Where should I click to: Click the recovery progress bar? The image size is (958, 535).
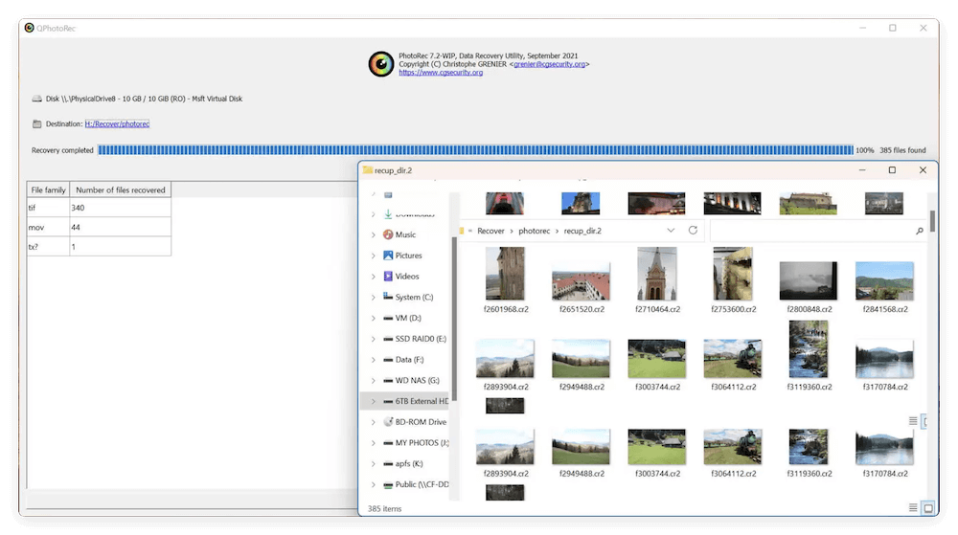click(475, 150)
